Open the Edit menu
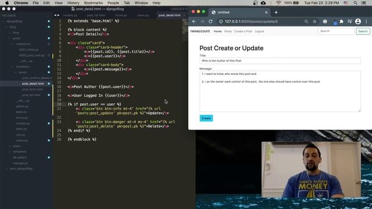Image resolution: width=372 pixels, height=209 pixels. pyautogui.click(x=46, y=3)
